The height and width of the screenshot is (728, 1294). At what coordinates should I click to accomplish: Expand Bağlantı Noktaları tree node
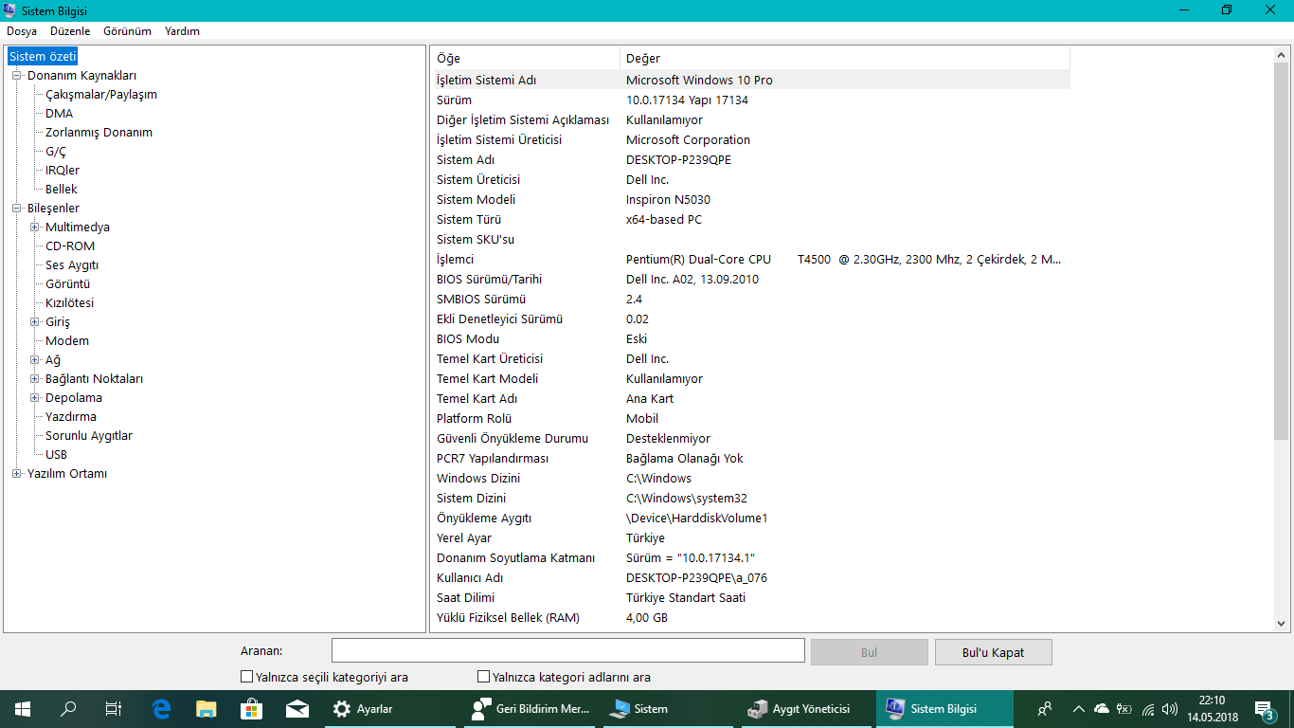(35, 379)
